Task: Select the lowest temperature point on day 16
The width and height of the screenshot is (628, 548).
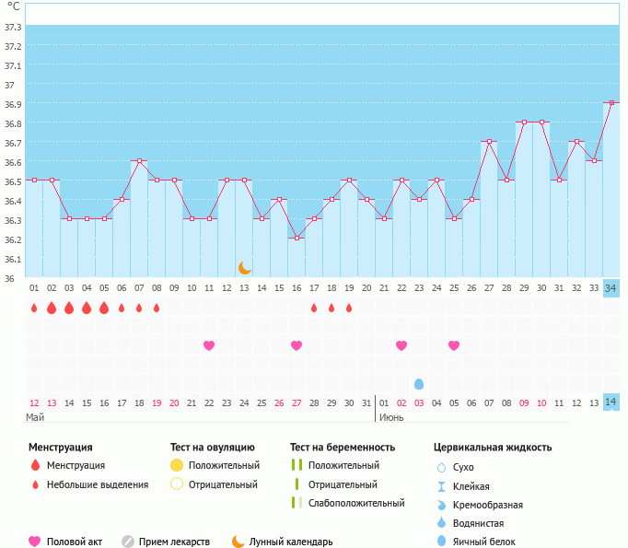Action: [x=297, y=238]
